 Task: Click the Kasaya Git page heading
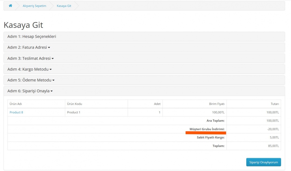tap(23, 25)
